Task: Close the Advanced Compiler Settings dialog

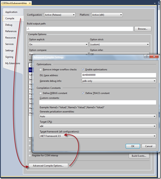Action: tap(154, 56)
